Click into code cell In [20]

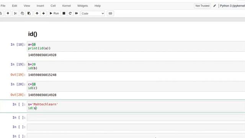(x=136, y=86)
